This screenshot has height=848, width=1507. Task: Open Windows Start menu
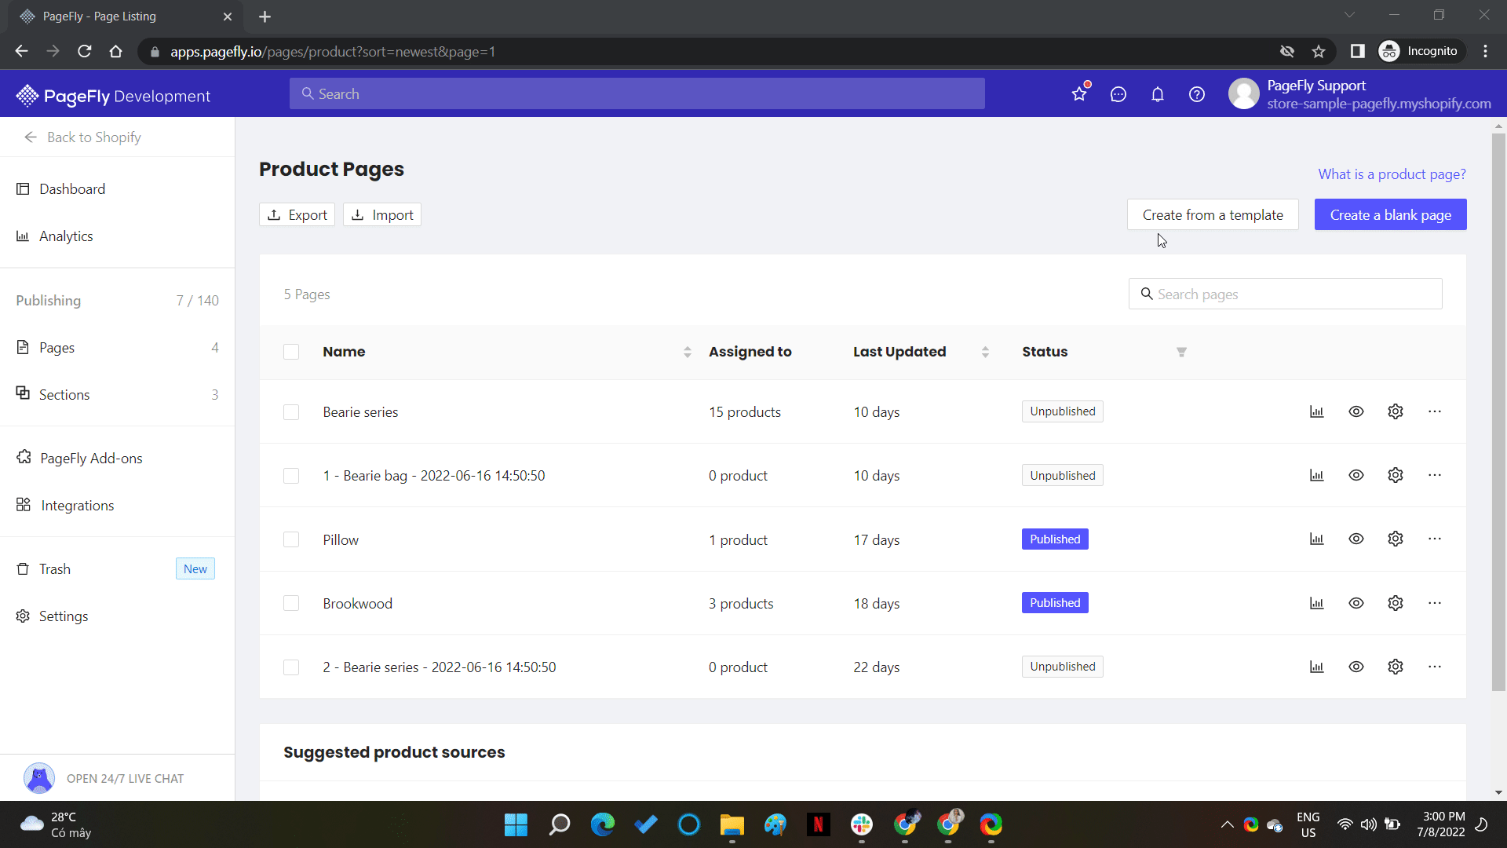click(516, 824)
